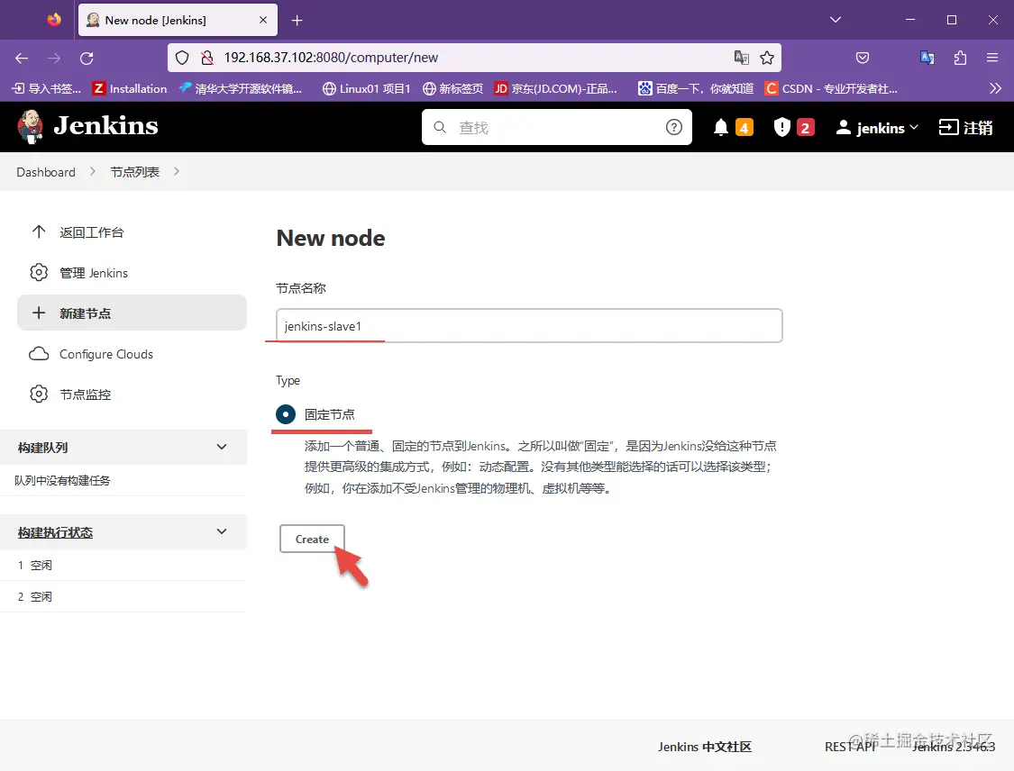
Task: Reload the page with the refresh icon
Action: click(87, 59)
